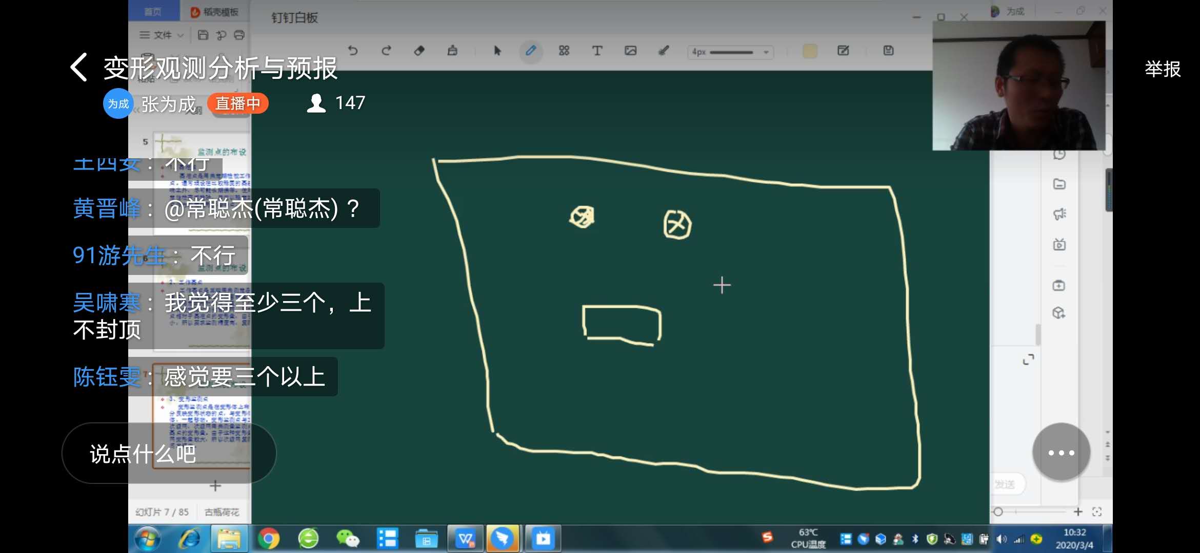Click the save whiteboard icon

point(888,51)
